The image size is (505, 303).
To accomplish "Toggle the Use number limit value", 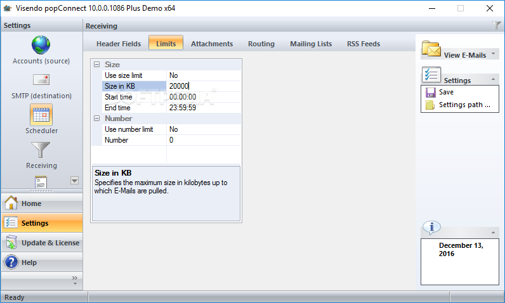I will [204, 129].
